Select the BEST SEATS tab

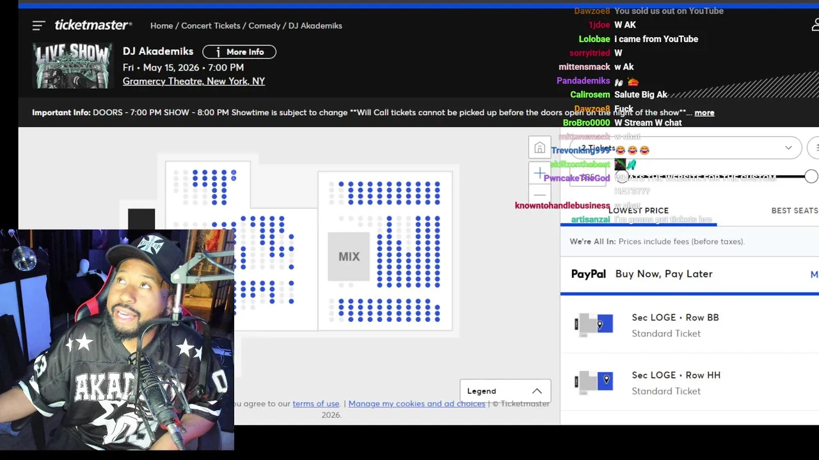[x=795, y=210]
